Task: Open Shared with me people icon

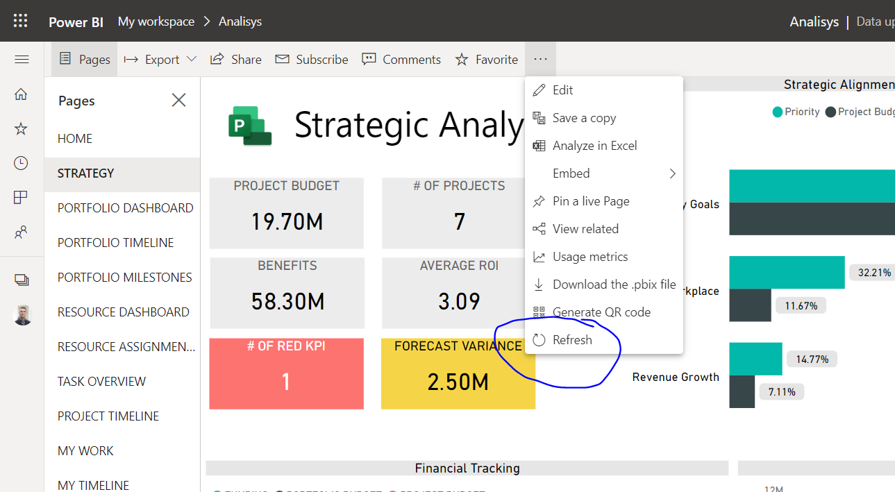Action: [x=22, y=232]
